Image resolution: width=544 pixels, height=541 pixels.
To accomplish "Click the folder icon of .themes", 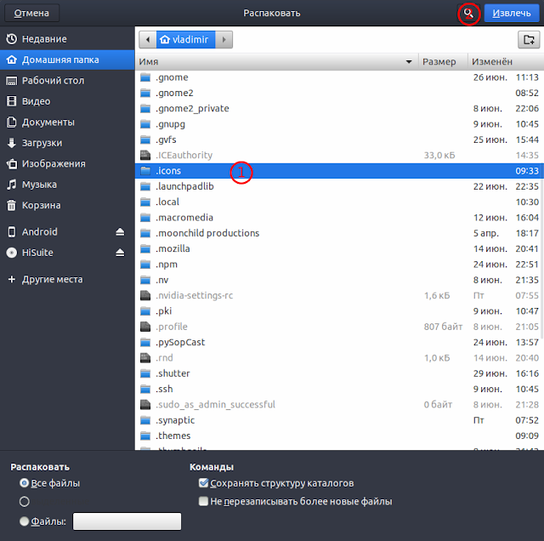I will click(x=145, y=436).
